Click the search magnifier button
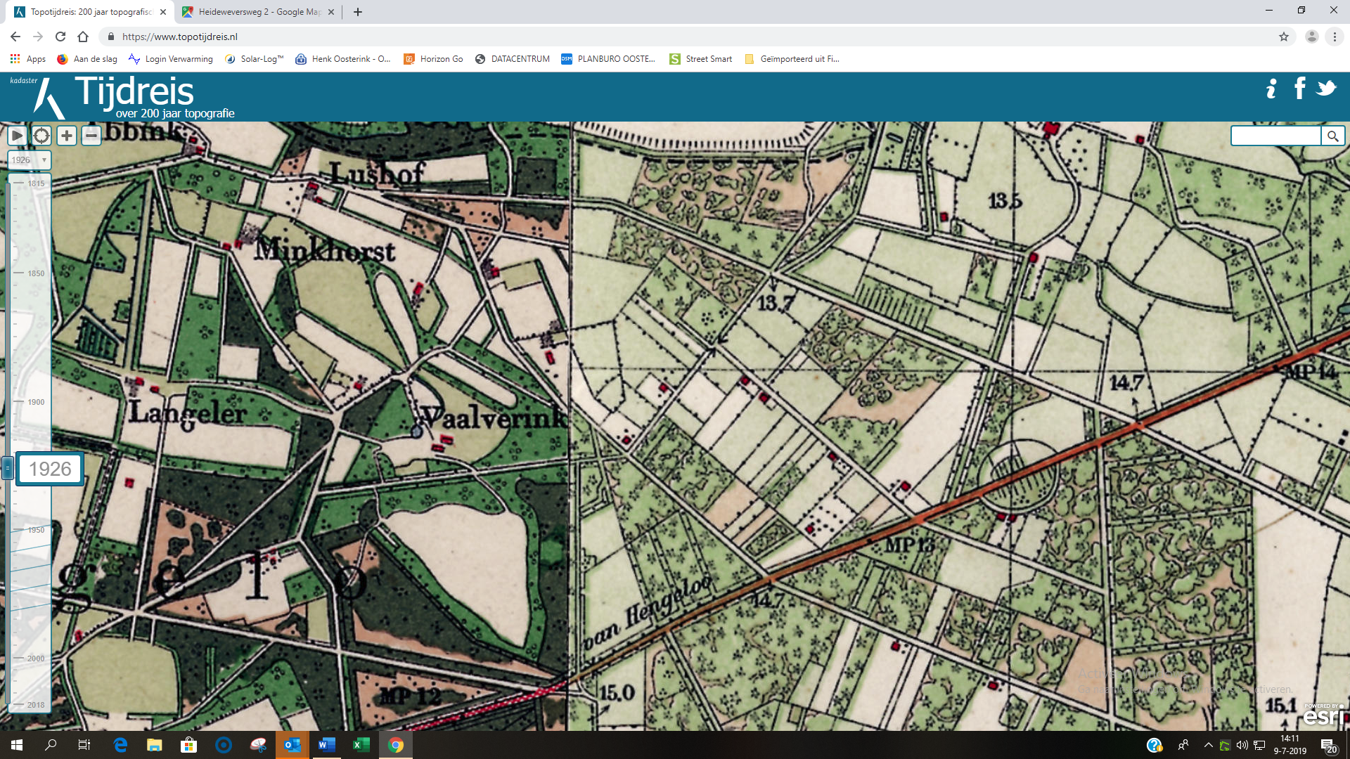The width and height of the screenshot is (1350, 759). (x=1332, y=136)
